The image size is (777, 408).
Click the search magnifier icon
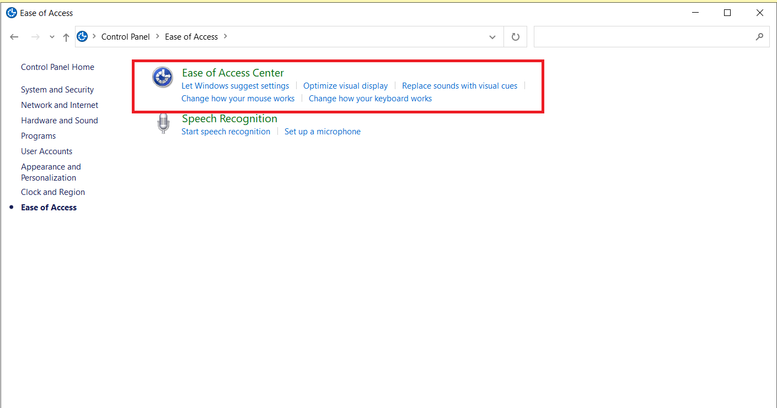tap(759, 37)
